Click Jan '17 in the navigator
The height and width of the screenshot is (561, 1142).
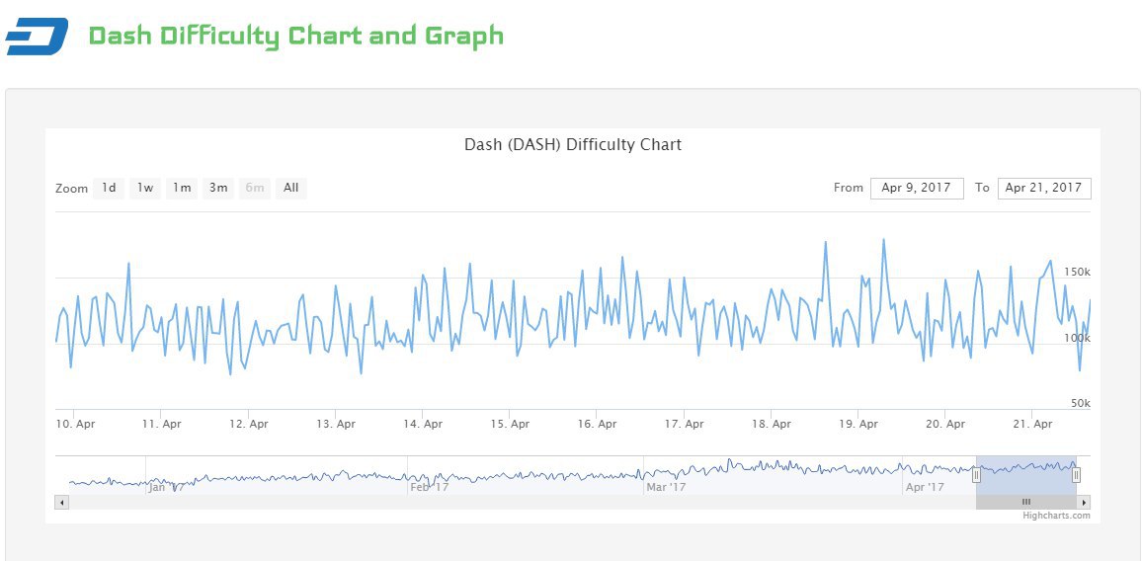pyautogui.click(x=167, y=487)
